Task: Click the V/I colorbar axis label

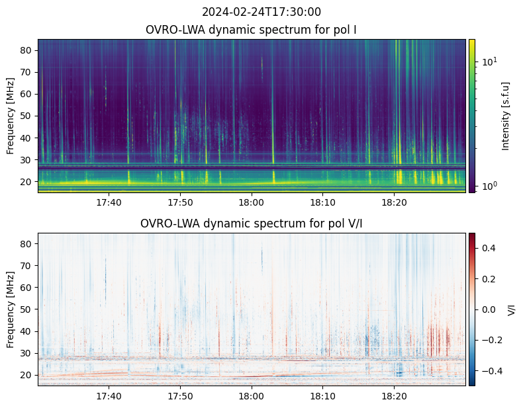Action: pyautogui.click(x=511, y=309)
